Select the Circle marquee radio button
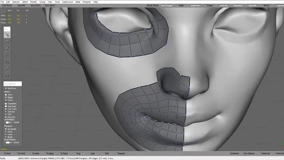Image resolution: width=284 pixels, height=160 pixels. pyautogui.click(x=6, y=132)
